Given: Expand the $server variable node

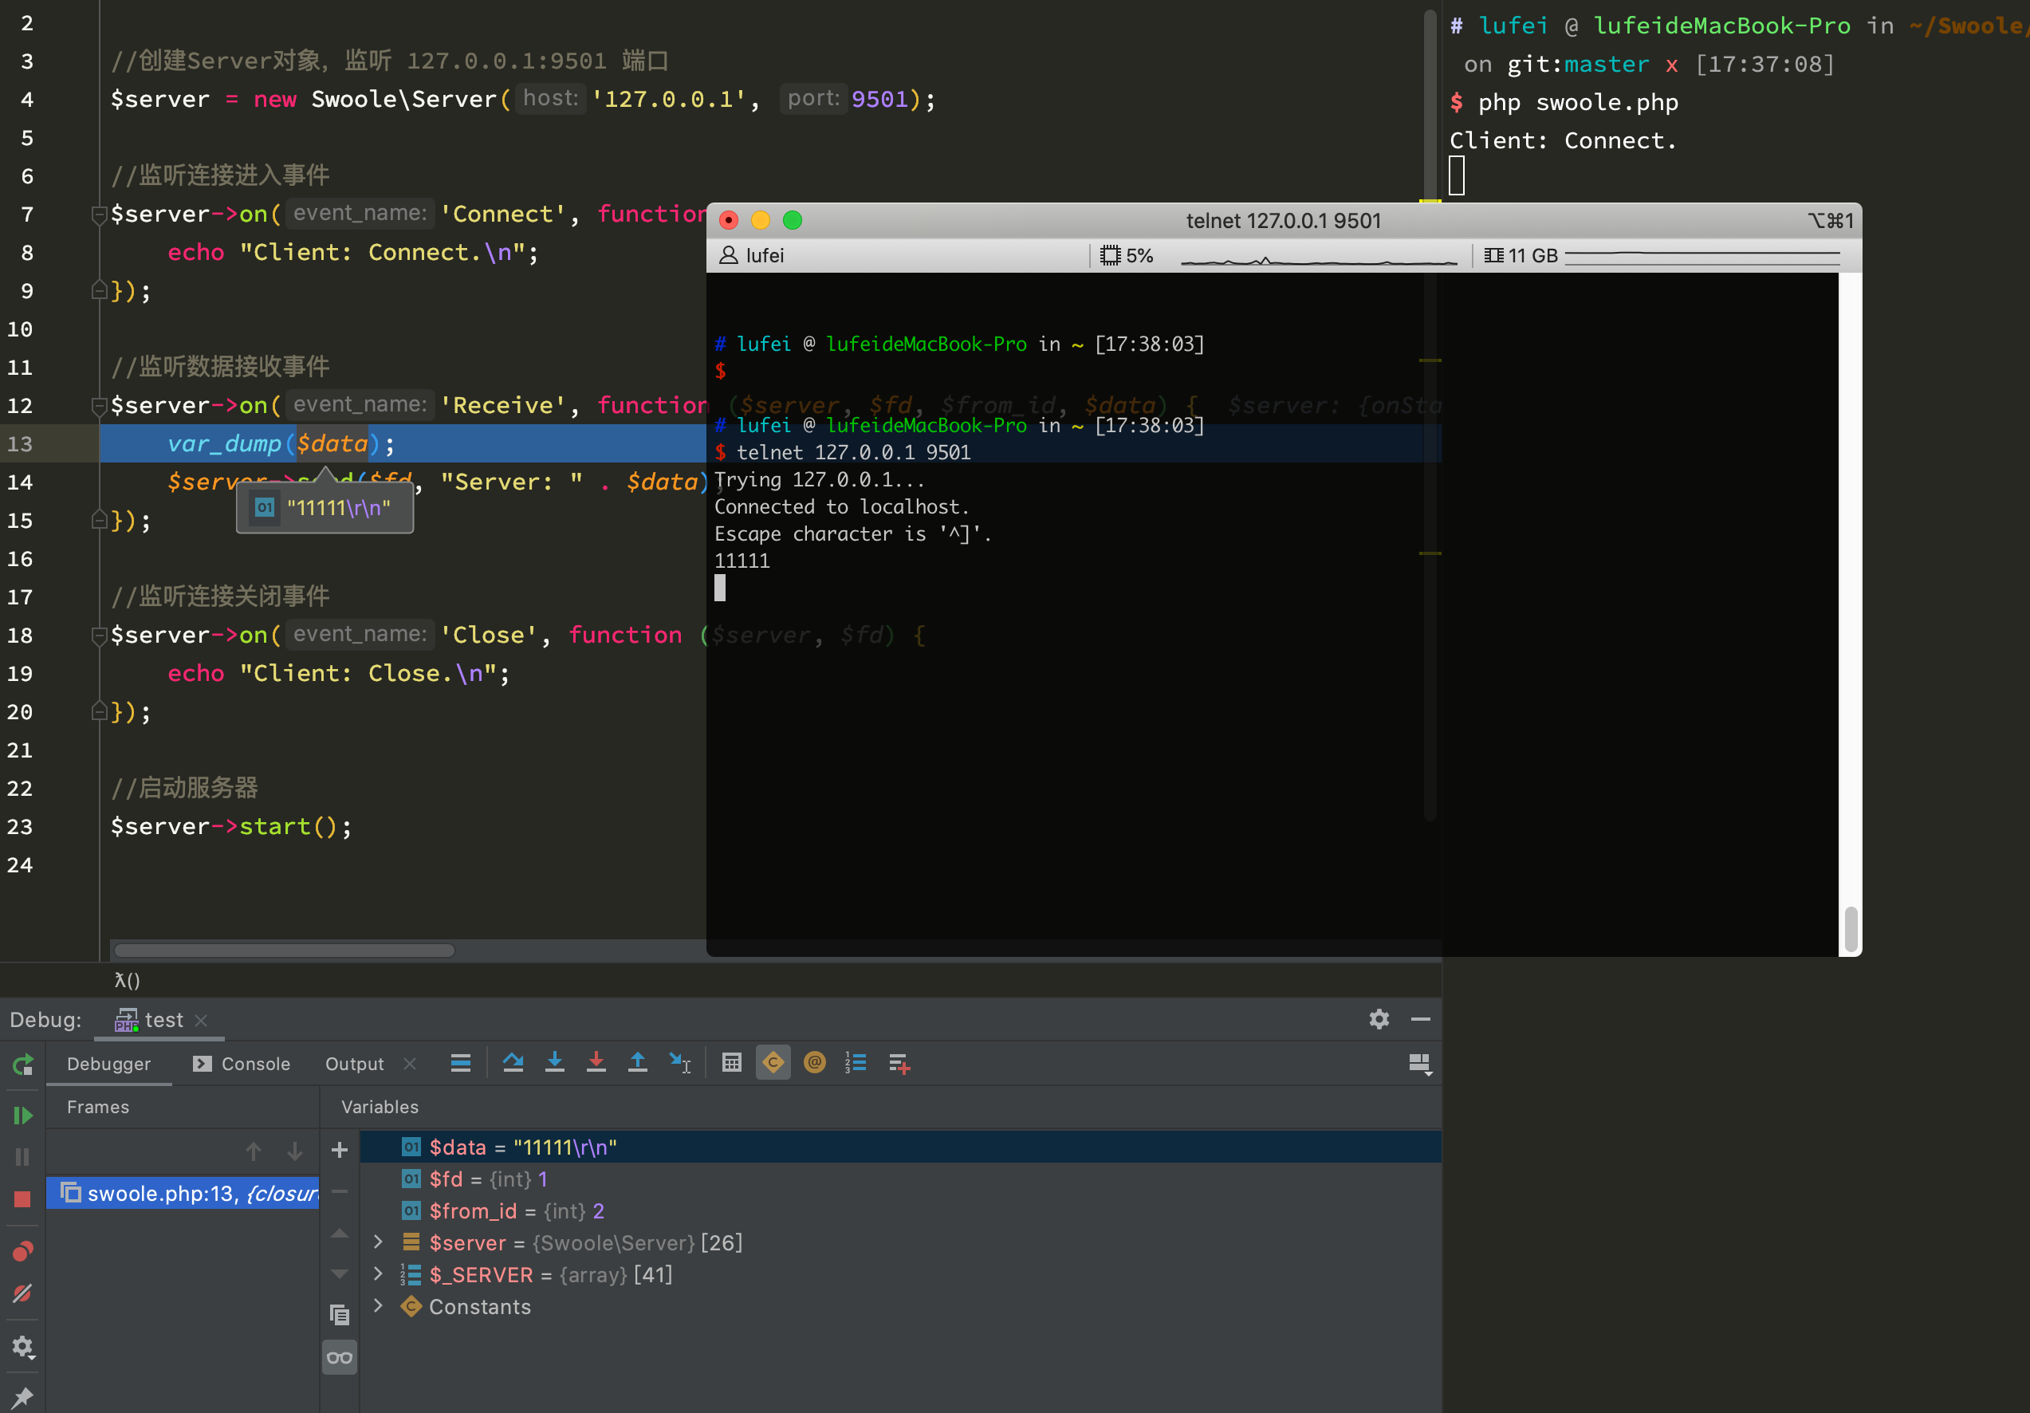Looking at the screenshot, I should pos(379,1242).
